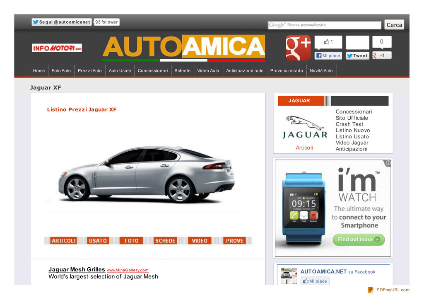
Task: Select the SCHEDE tab button
Action: (x=165, y=241)
